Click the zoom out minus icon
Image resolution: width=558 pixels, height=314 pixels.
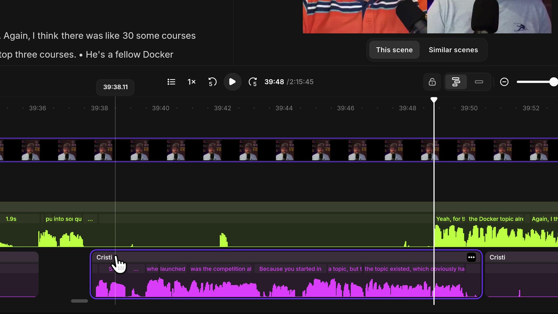(504, 82)
